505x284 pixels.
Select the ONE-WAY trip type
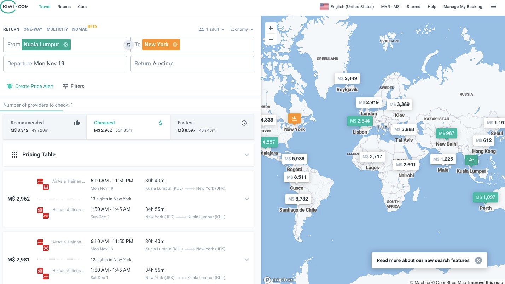pos(33,29)
